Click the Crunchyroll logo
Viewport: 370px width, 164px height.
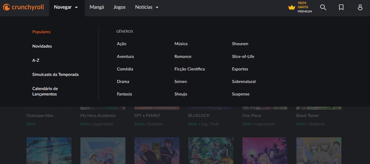click(23, 7)
